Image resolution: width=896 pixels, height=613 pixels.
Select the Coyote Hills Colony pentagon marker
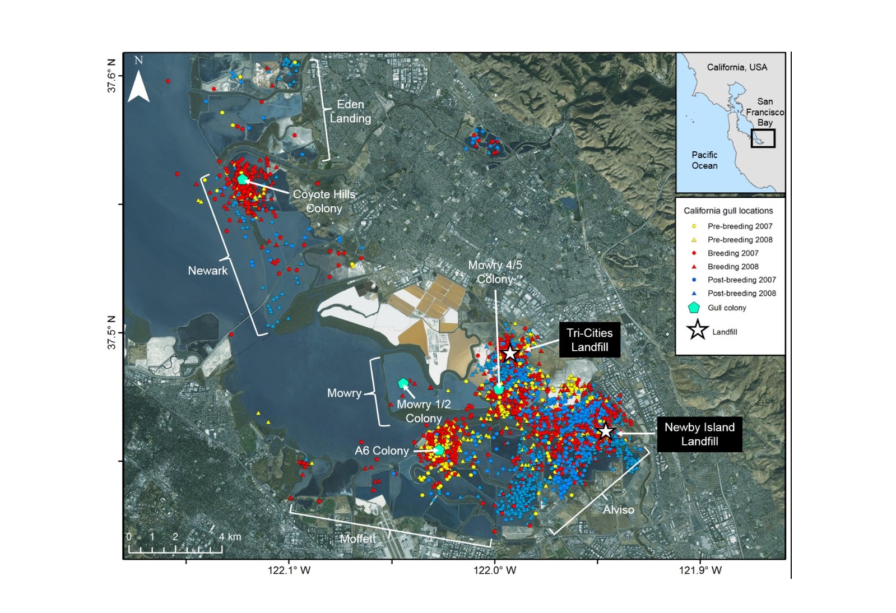coord(242,179)
